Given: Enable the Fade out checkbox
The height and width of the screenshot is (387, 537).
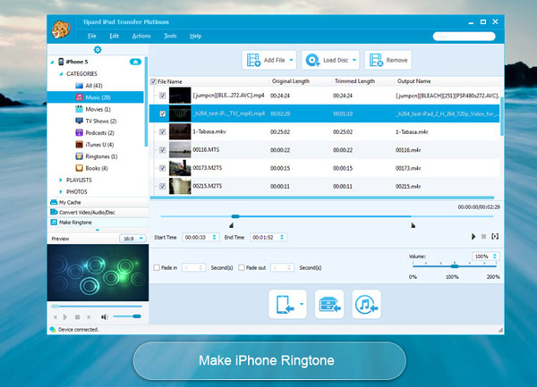Looking at the screenshot, I should (242, 267).
